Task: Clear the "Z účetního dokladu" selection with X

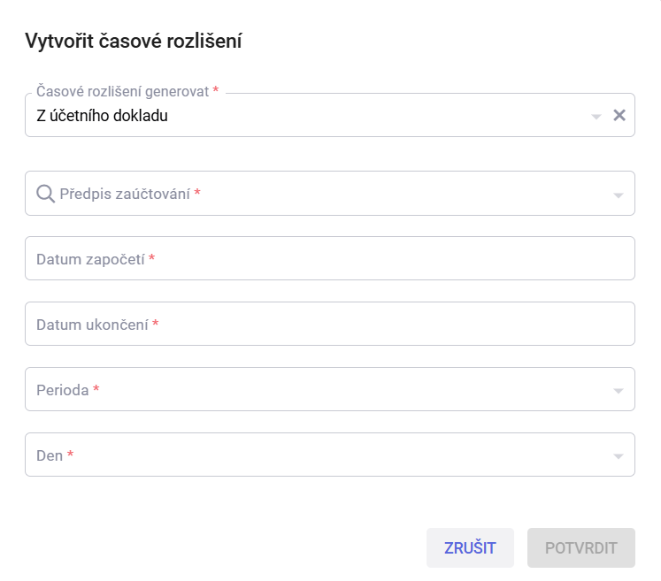Action: coord(619,115)
